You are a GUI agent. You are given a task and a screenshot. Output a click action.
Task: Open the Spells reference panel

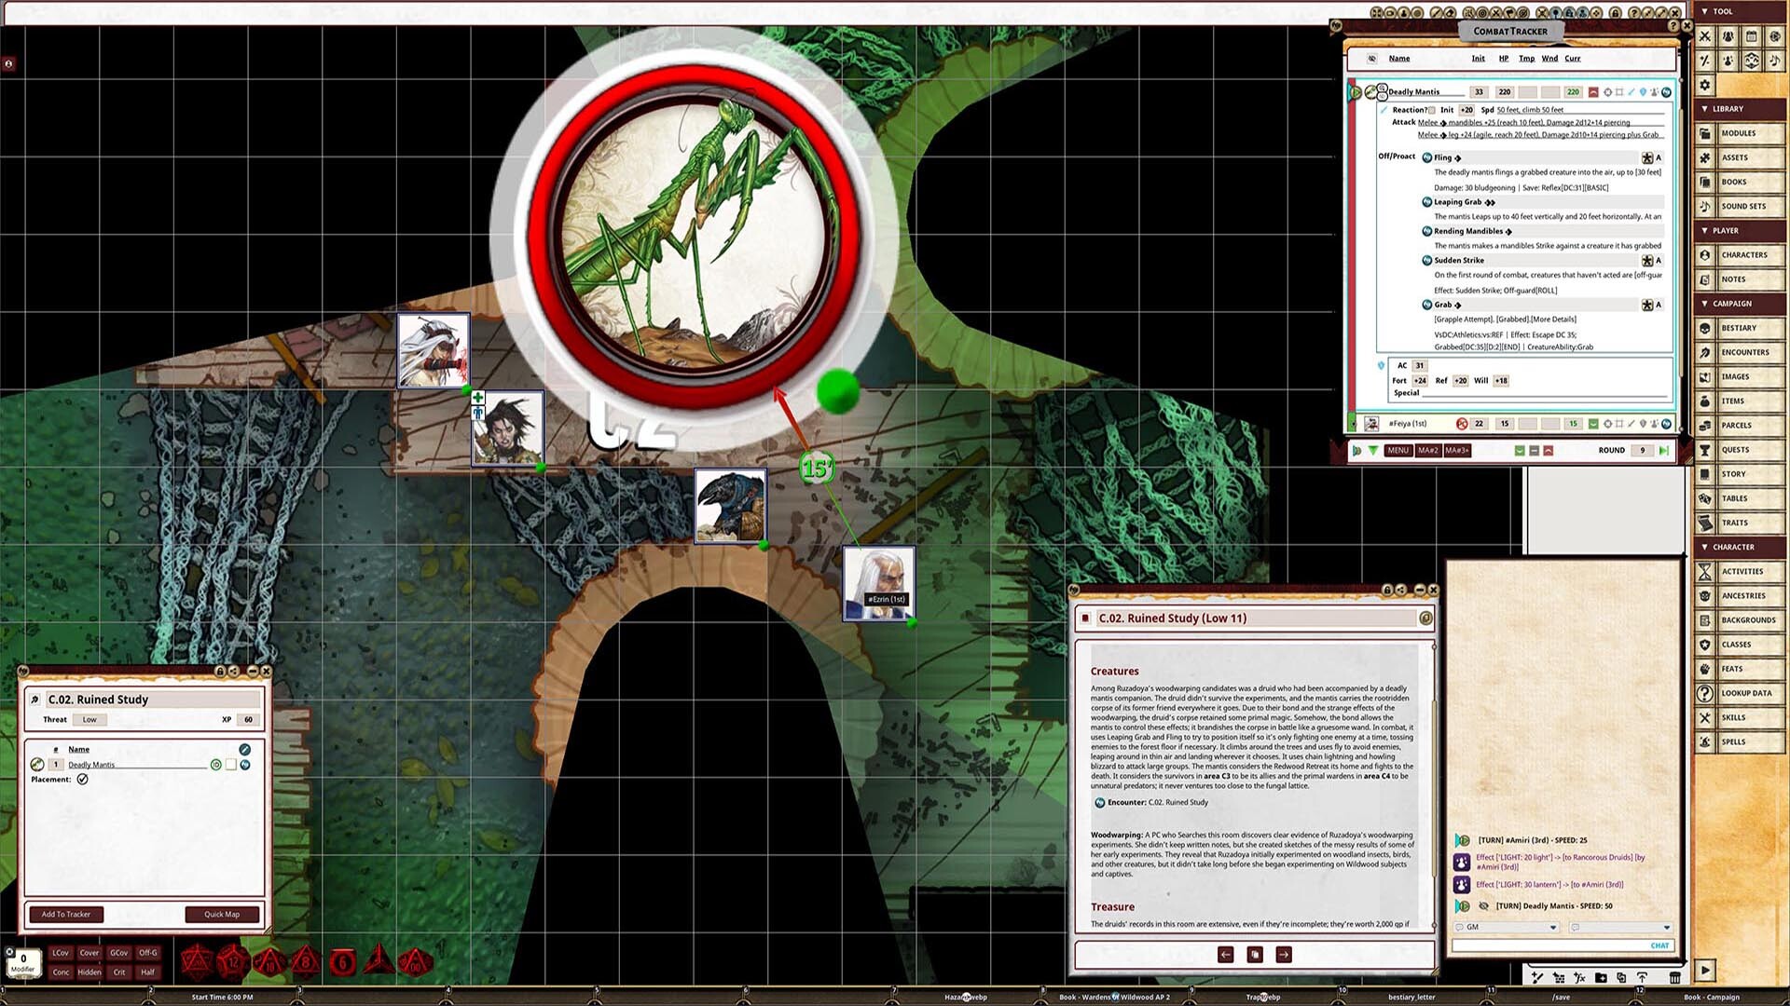click(x=1737, y=741)
